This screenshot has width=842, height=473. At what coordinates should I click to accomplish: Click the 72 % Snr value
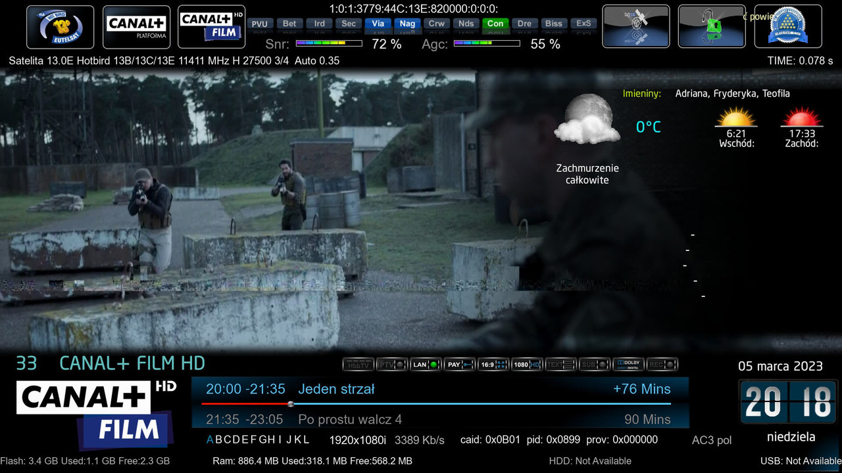click(x=386, y=44)
